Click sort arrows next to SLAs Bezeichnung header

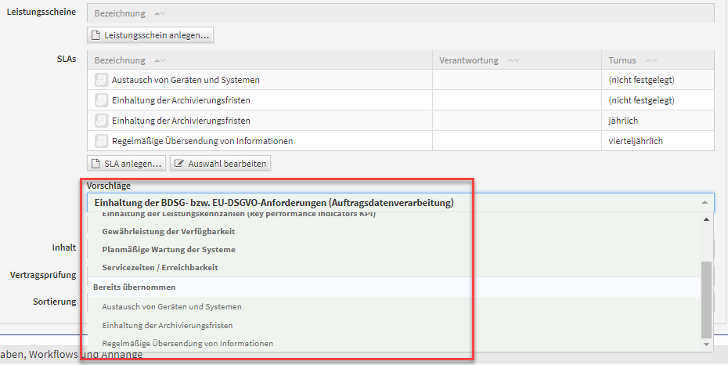(x=159, y=60)
